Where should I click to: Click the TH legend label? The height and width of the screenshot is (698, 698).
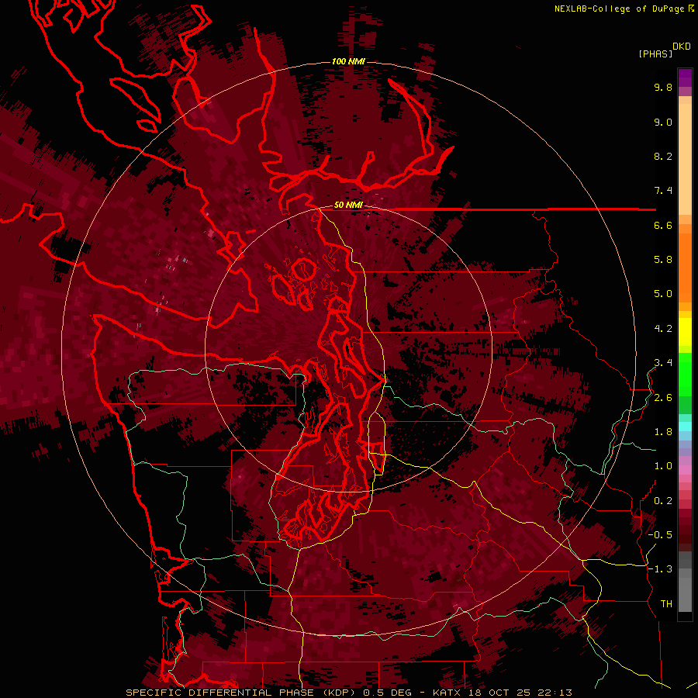pyautogui.click(x=666, y=604)
